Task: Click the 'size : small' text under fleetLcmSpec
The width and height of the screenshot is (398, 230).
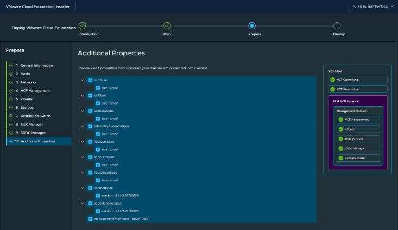Action: 110,149
